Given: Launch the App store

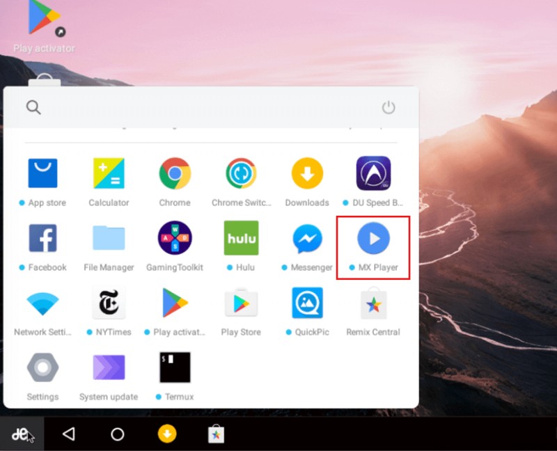Looking at the screenshot, I should tap(43, 173).
